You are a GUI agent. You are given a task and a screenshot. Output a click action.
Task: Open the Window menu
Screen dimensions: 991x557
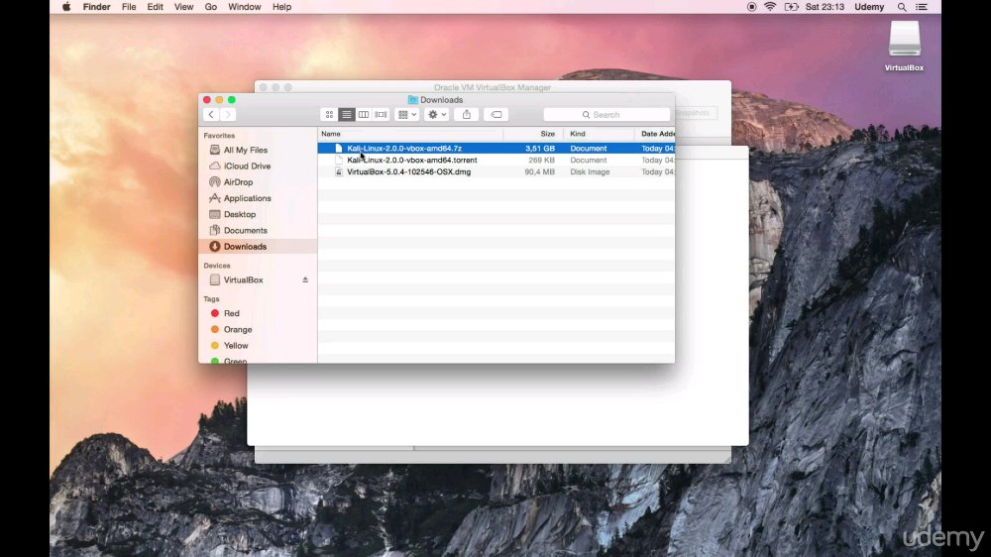point(244,7)
